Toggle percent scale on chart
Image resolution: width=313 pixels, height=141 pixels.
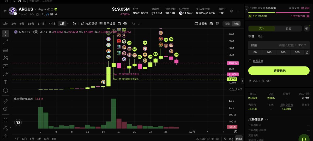(x=225, y=139)
